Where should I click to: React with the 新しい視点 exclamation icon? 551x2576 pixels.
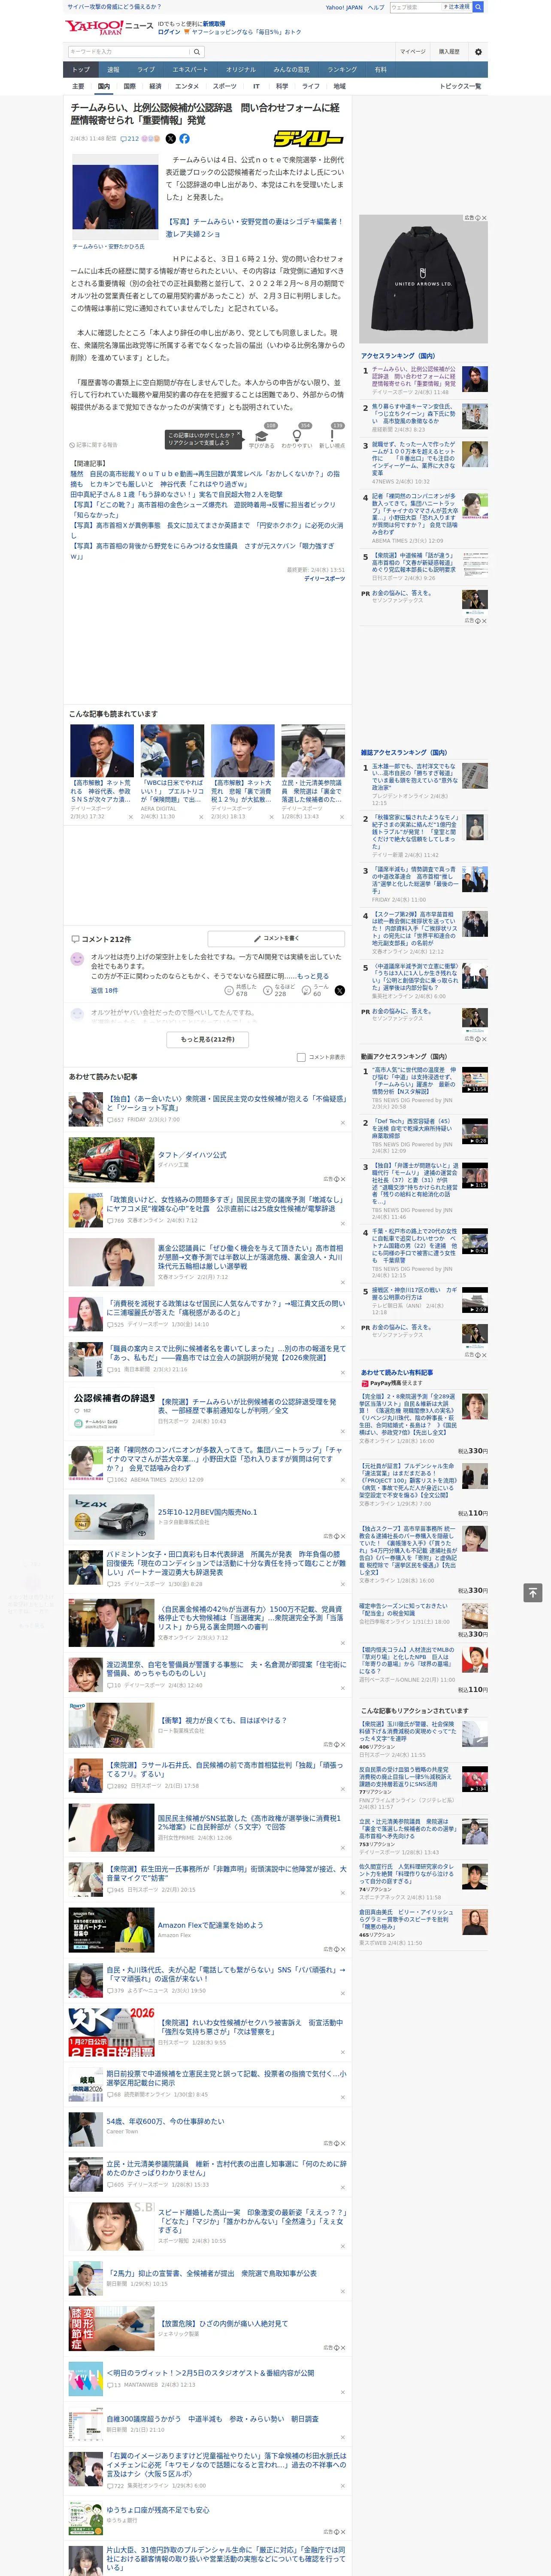(x=332, y=436)
